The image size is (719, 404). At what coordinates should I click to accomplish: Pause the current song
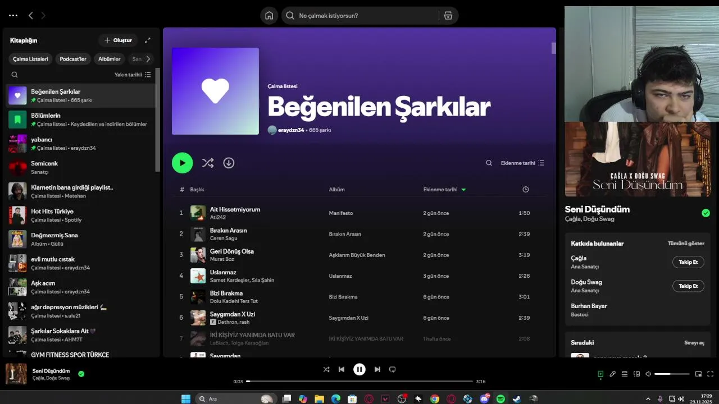pos(359,369)
